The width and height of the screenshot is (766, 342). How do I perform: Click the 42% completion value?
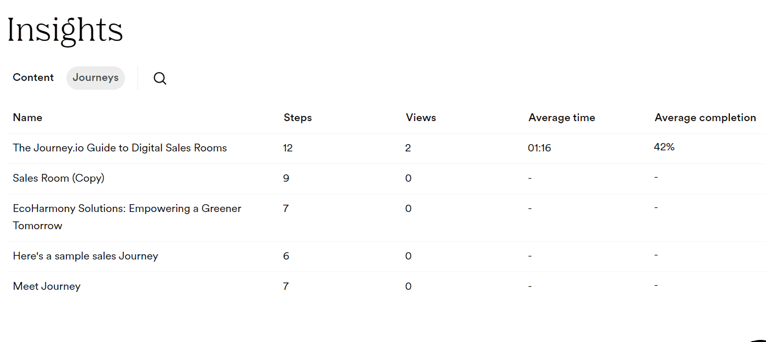point(664,147)
